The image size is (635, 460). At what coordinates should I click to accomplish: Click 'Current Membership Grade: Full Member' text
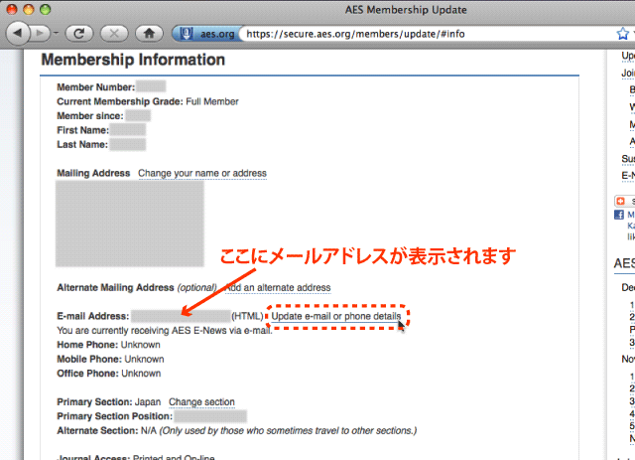tap(148, 101)
